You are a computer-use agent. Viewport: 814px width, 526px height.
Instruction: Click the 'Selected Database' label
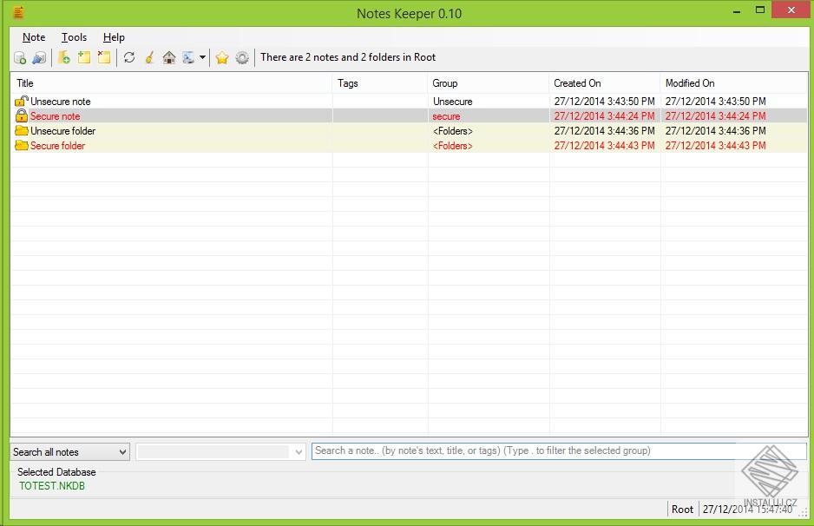(56, 472)
